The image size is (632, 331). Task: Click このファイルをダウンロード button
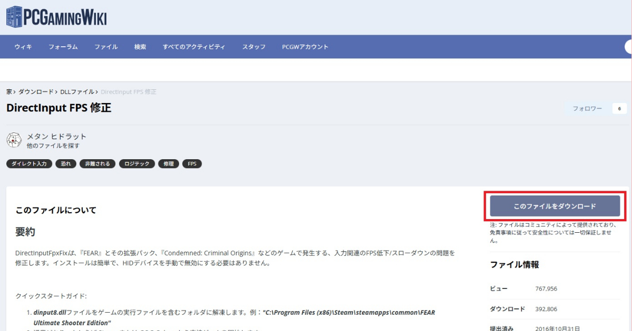[555, 206]
